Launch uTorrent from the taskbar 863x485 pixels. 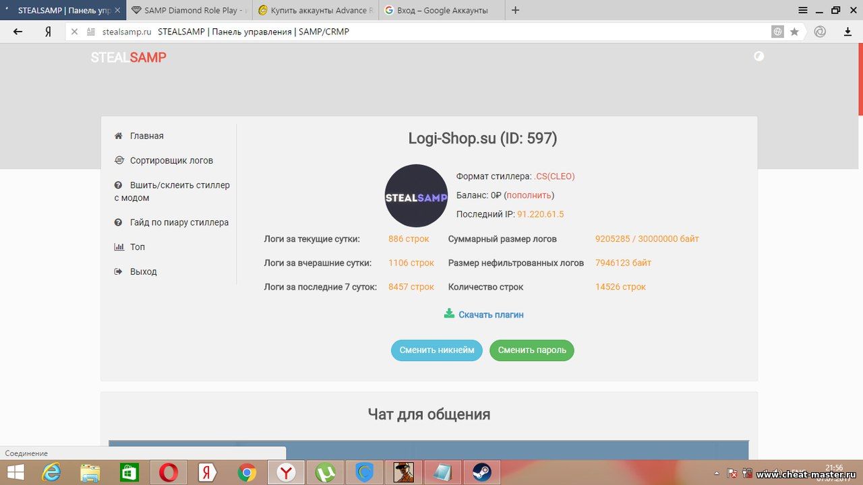coord(326,473)
